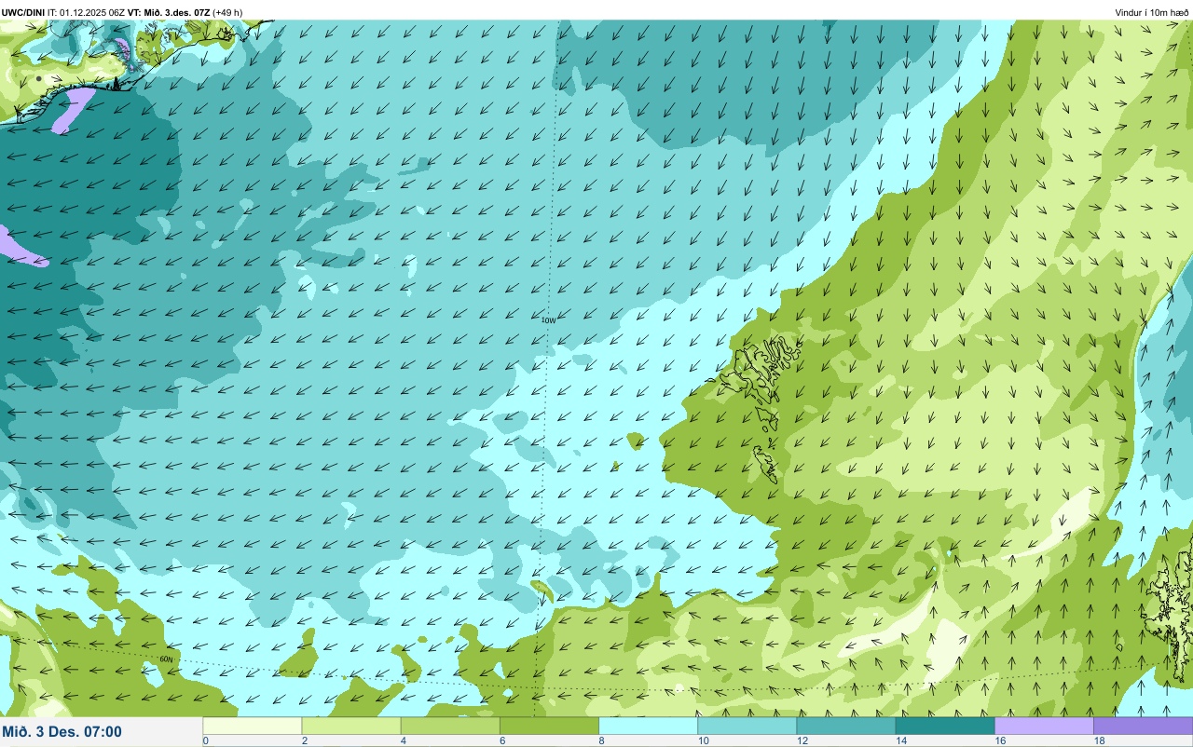Click the '60N' latitude label on map
The height and width of the screenshot is (747, 1193).
[167, 659]
